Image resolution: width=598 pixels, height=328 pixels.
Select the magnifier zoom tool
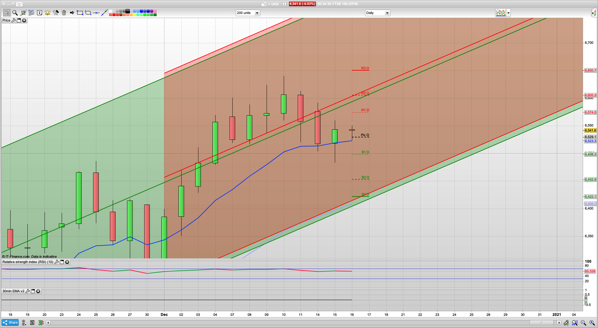pyautogui.click(x=15, y=13)
